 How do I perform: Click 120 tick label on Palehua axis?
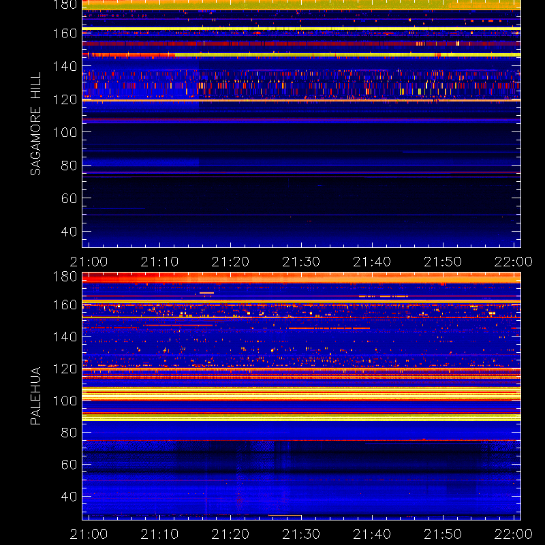65,369
